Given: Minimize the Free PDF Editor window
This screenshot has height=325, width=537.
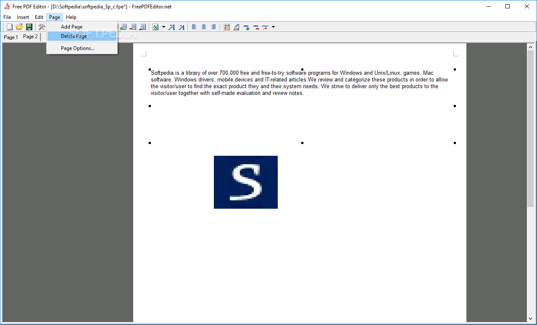Looking at the screenshot, I should (489, 6).
